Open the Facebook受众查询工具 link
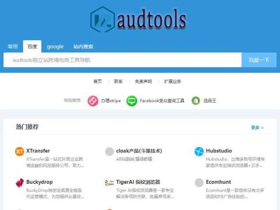 click(x=162, y=101)
